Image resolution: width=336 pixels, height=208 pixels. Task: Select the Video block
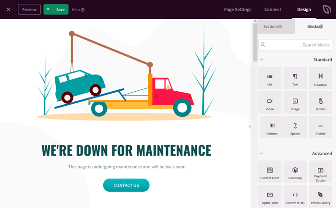[270, 102]
